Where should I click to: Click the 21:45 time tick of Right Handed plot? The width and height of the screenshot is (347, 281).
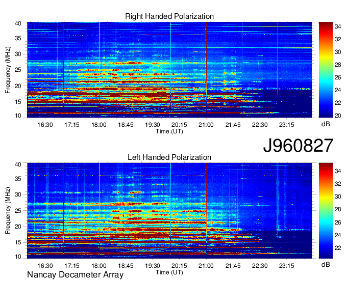coord(233,125)
